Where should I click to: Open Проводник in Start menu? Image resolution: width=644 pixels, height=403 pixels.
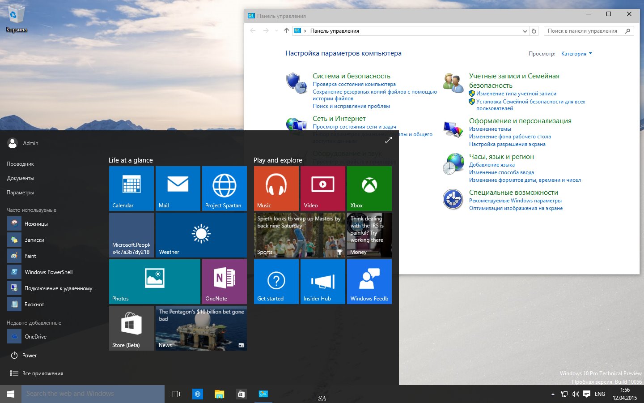click(21, 164)
